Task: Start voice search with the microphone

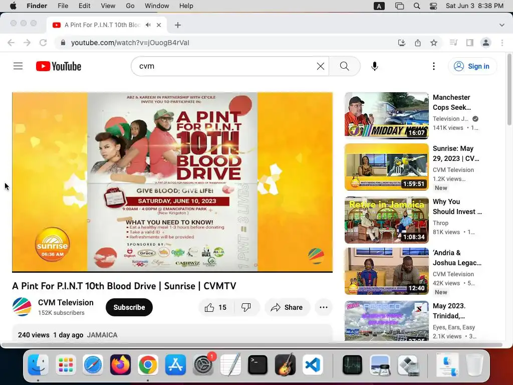Action: (x=375, y=66)
